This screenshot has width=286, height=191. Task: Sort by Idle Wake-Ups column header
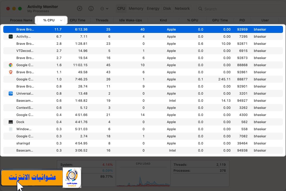(130, 20)
